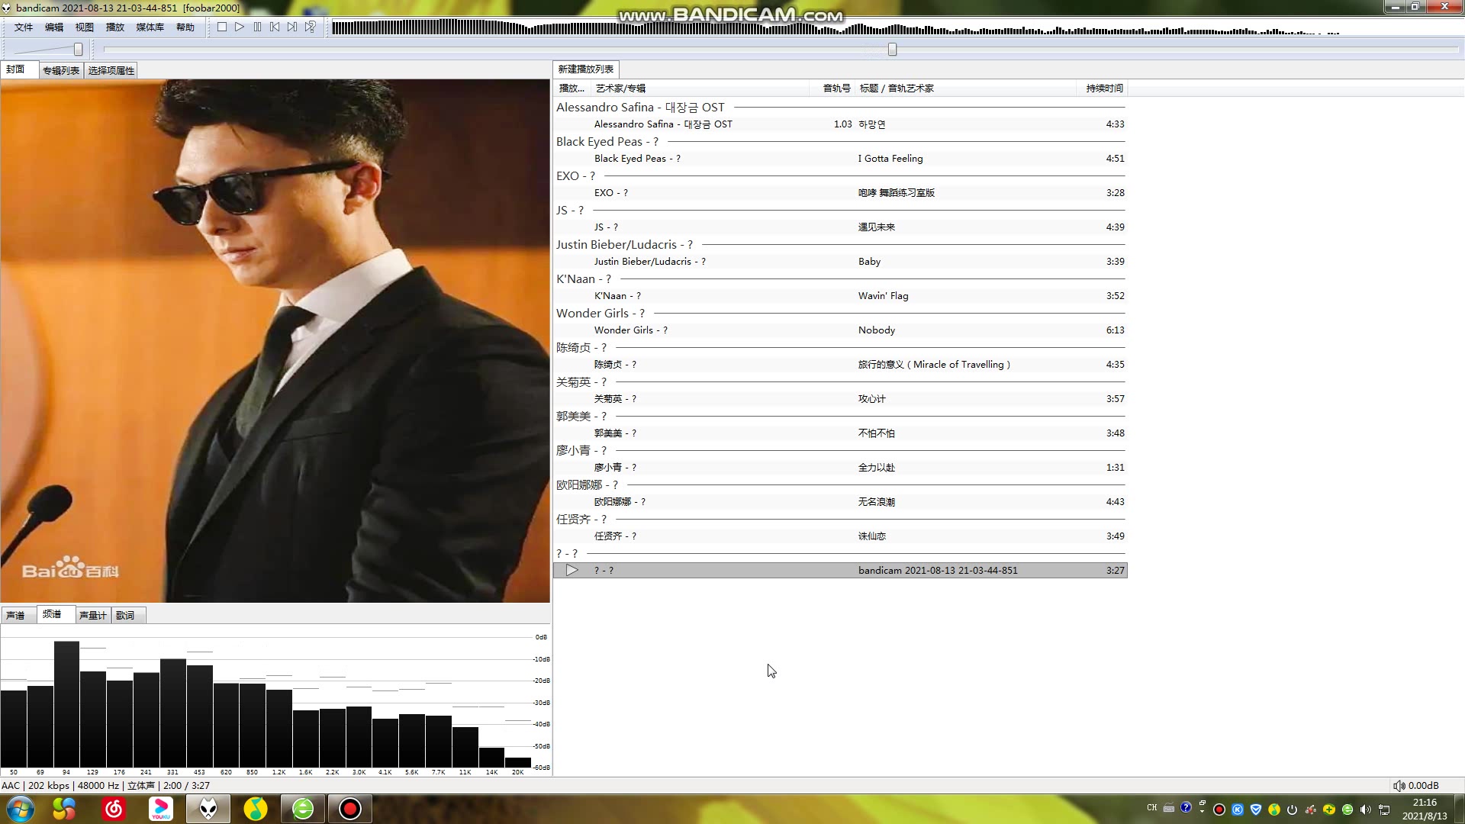
Task: Skip to the next track
Action: pyautogui.click(x=292, y=27)
